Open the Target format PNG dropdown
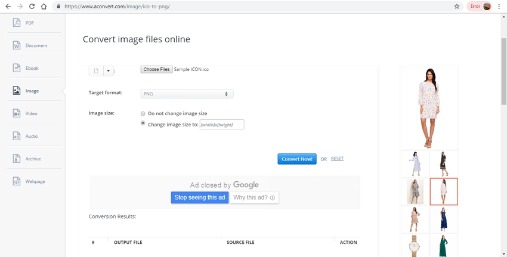 pos(187,94)
